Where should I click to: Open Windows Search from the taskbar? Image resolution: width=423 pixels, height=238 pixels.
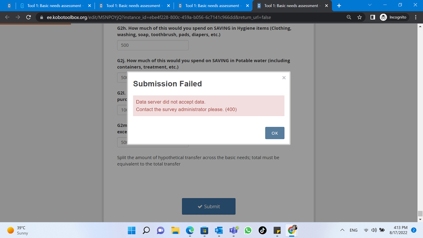click(146, 230)
